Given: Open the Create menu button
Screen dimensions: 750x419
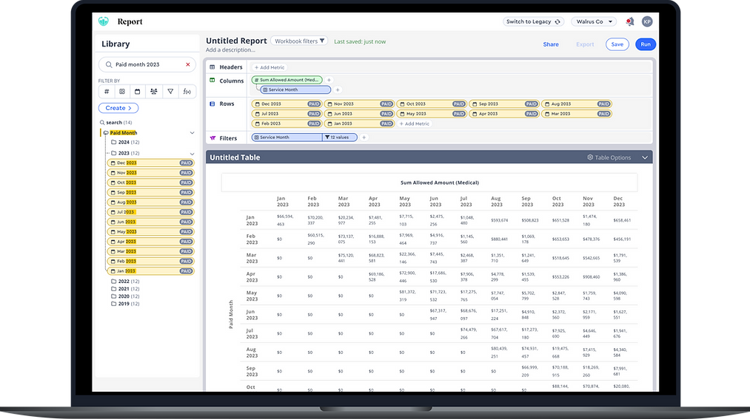Looking at the screenshot, I should click(x=118, y=108).
